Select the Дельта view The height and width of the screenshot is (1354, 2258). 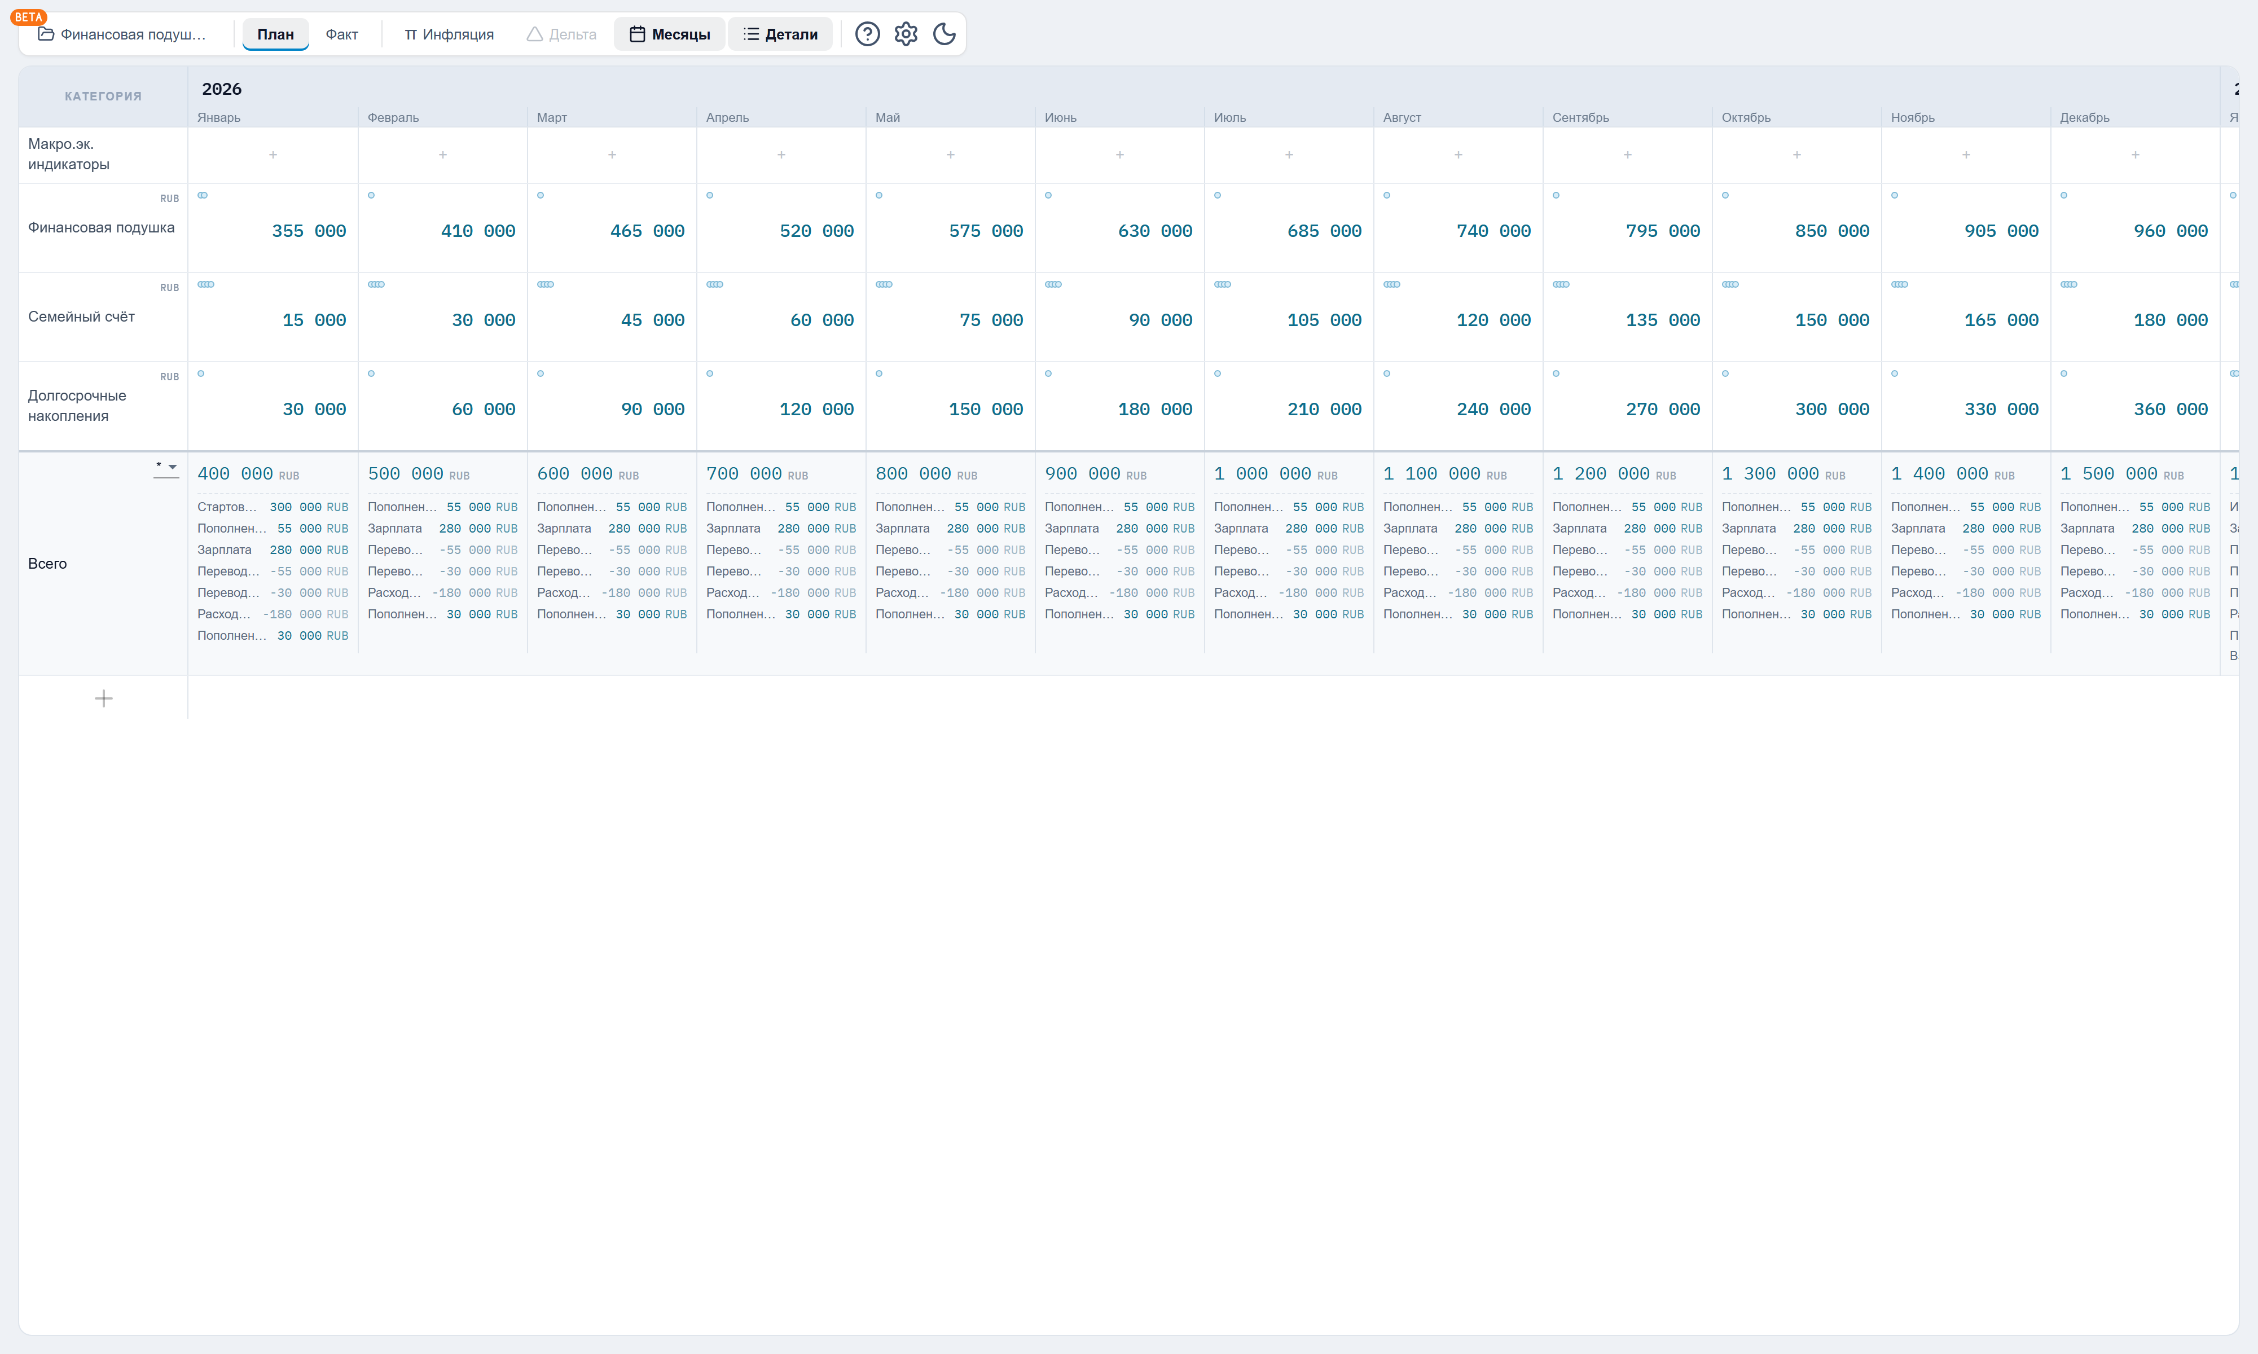coord(562,34)
